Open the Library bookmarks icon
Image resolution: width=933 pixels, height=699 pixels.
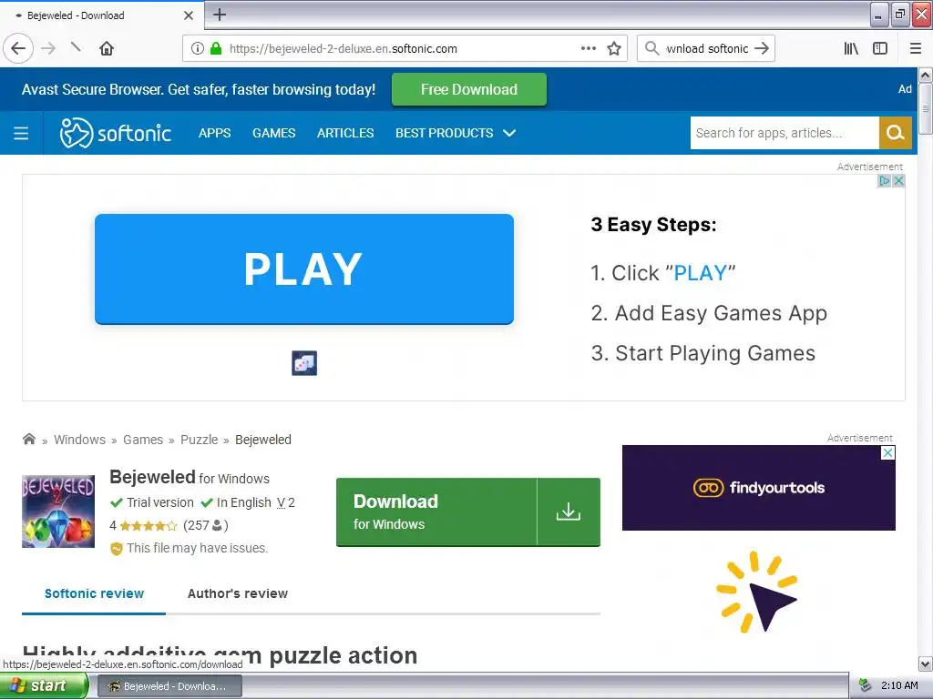(851, 48)
